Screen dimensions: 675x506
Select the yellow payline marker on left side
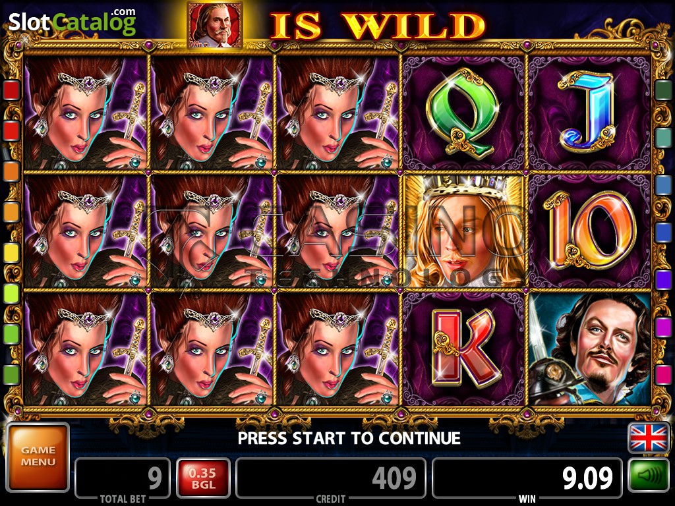(12, 253)
